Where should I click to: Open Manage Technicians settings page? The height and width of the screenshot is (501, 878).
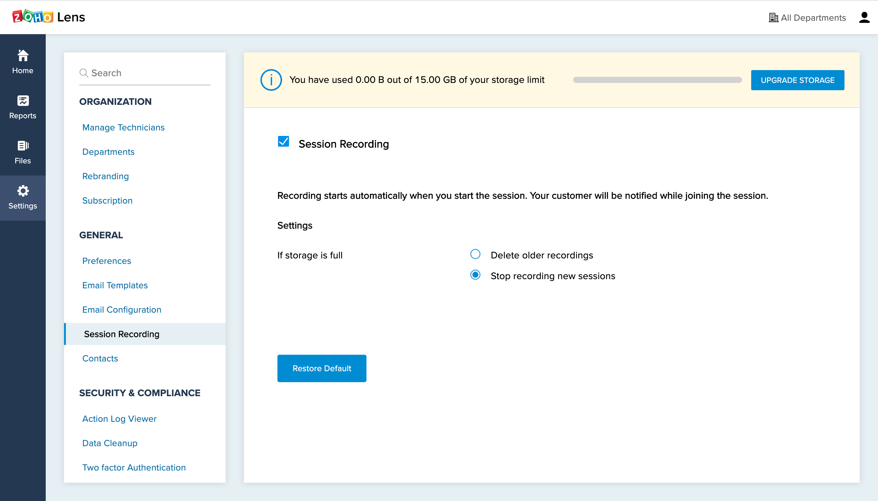tap(123, 127)
